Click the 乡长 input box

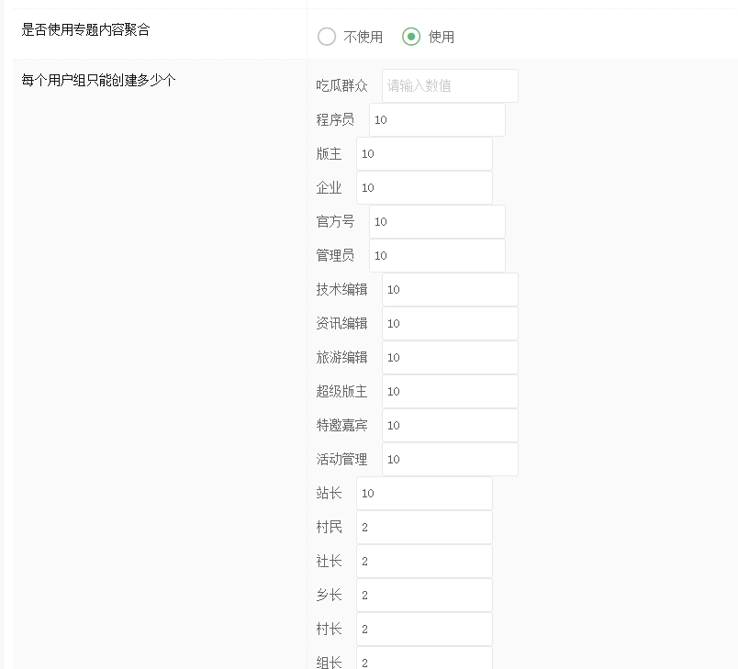click(x=424, y=596)
